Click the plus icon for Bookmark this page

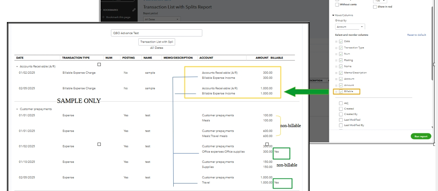(103, 17)
